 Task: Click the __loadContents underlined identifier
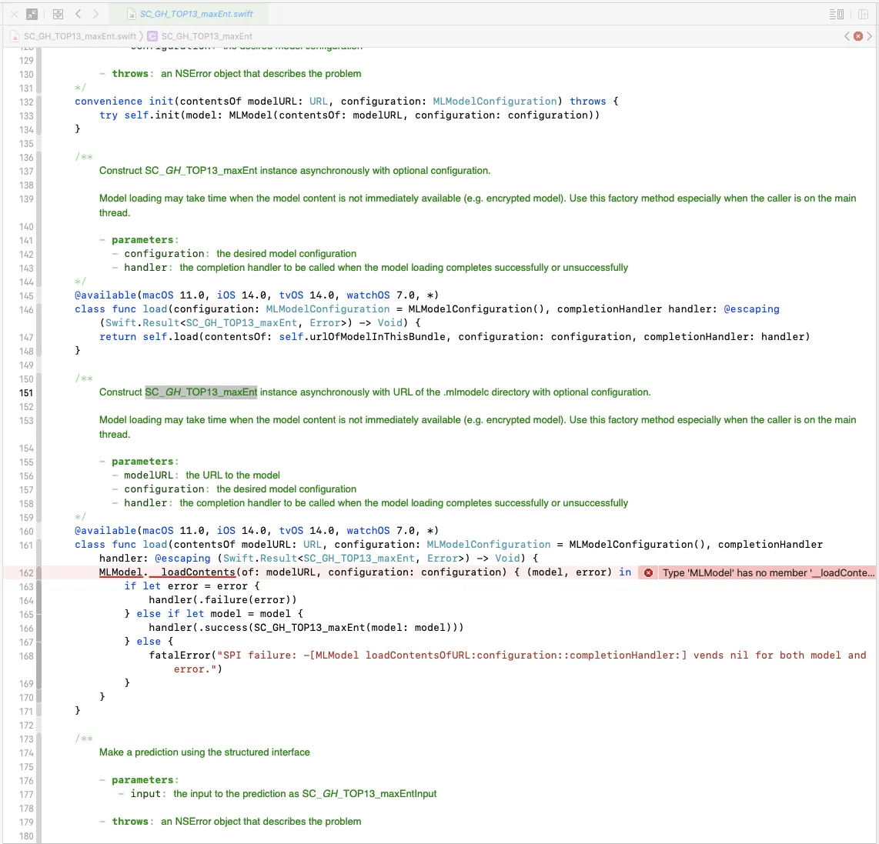click(x=192, y=572)
